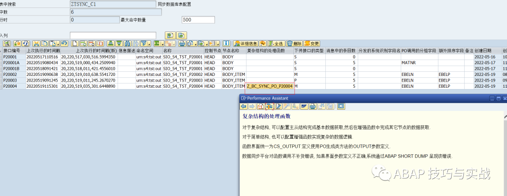Click the left icon button beside the input column field

(170, 35)
